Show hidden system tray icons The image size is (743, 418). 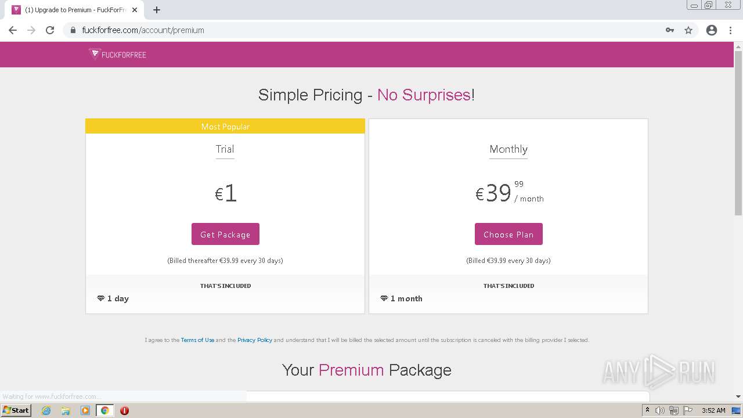click(x=647, y=410)
